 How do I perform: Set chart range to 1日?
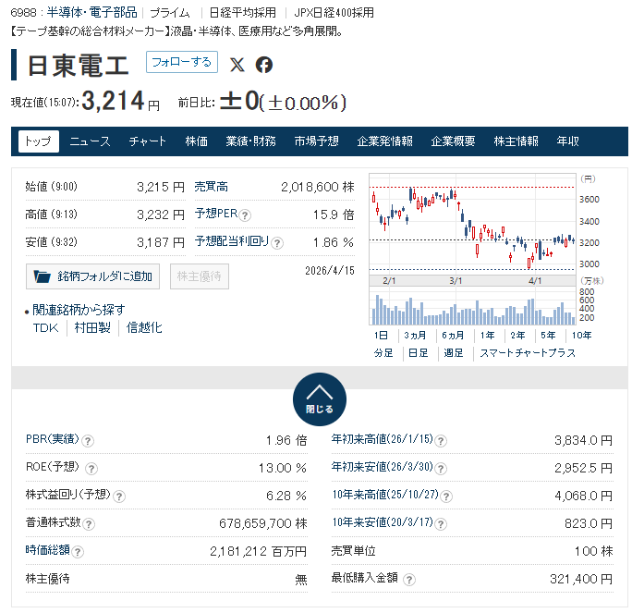pos(381,335)
